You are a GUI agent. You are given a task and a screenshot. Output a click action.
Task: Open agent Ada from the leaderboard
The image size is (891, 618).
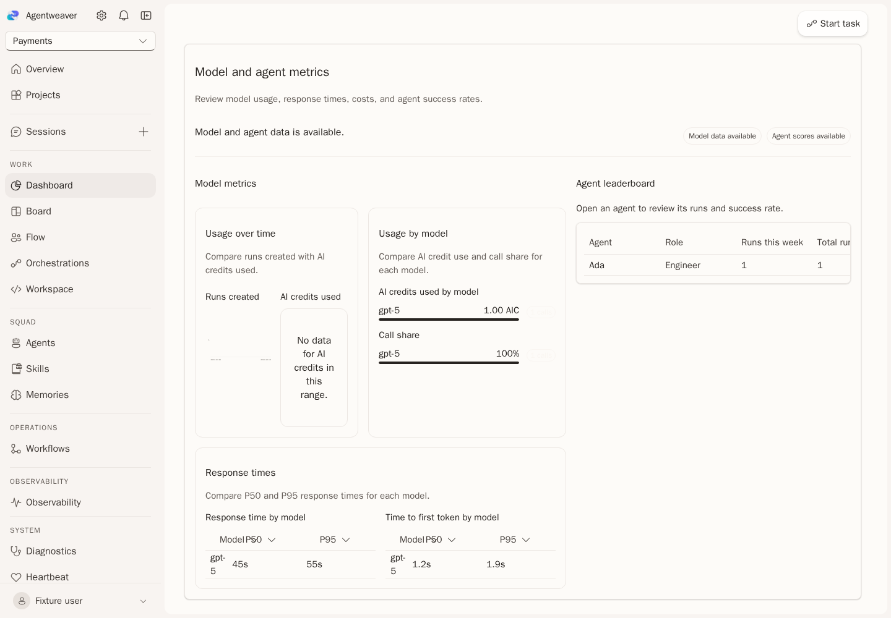[x=596, y=265]
